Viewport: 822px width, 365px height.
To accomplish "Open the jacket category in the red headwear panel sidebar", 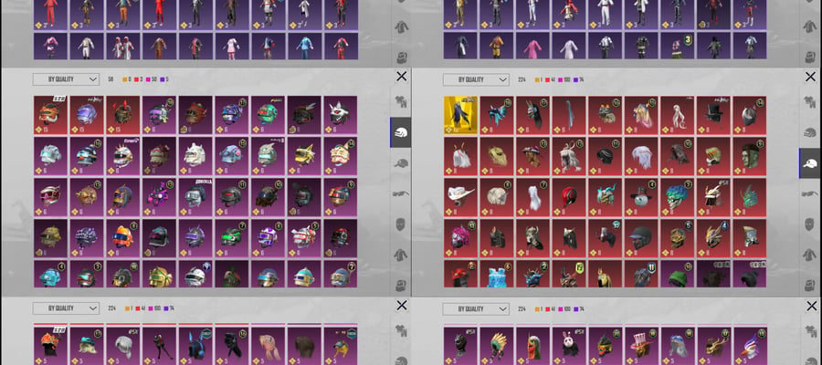I will click(x=810, y=255).
